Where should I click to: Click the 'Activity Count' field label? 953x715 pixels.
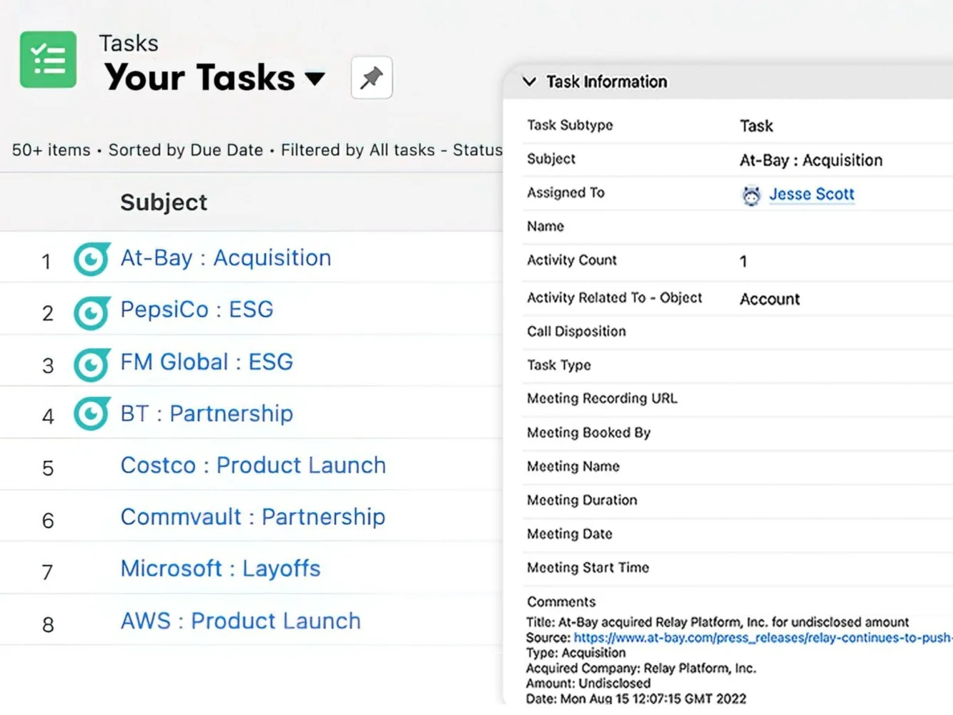[571, 260]
